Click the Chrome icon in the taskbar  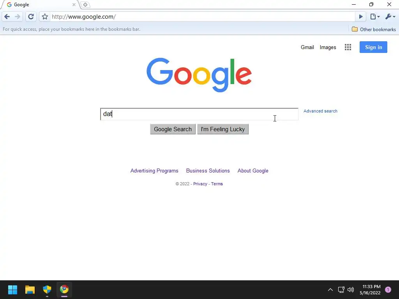[64, 290]
